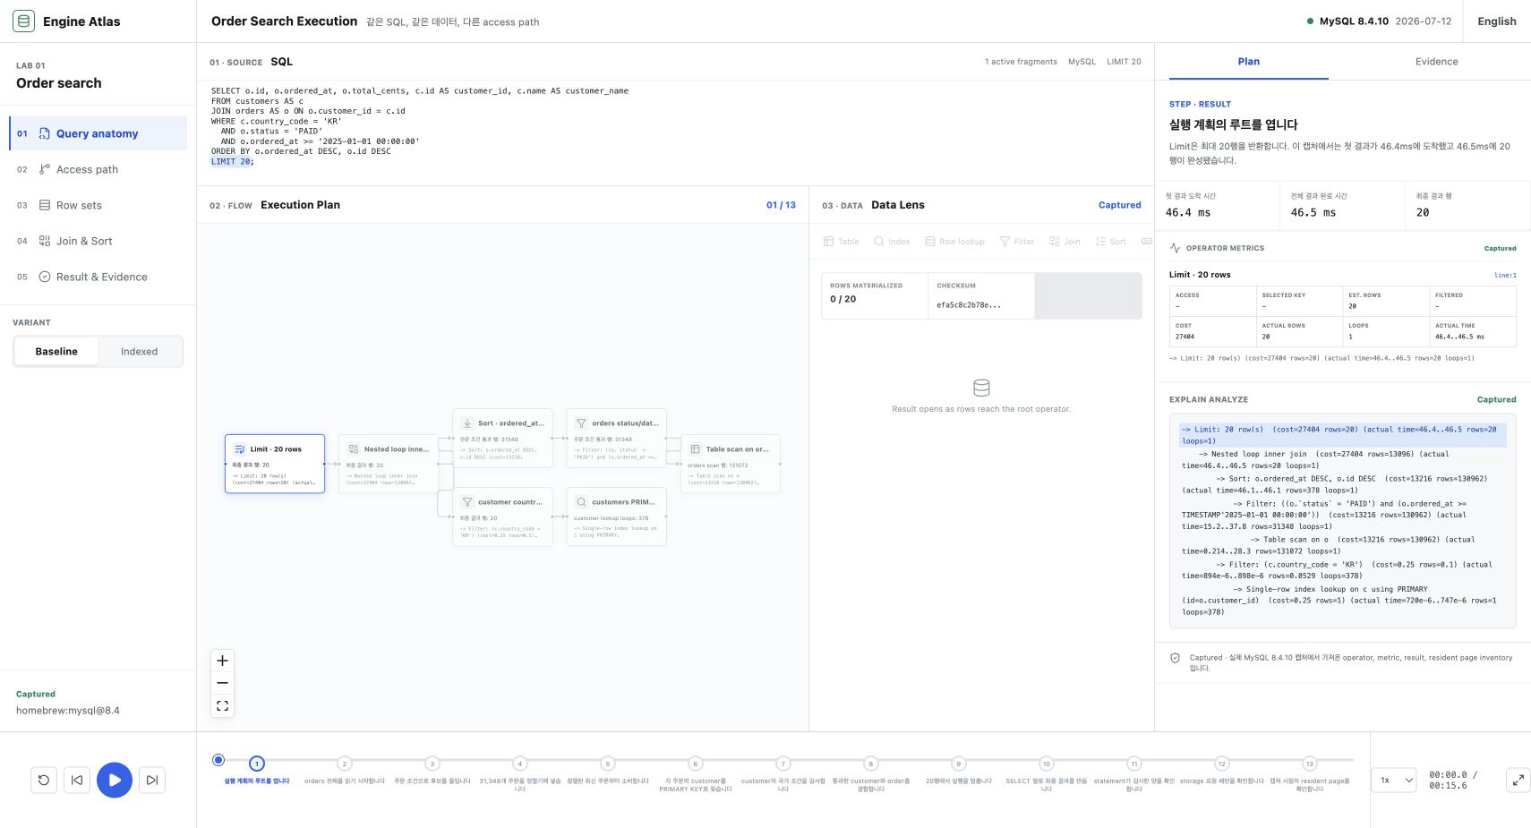Click the checksum value efa5c8c2b78e

(969, 304)
